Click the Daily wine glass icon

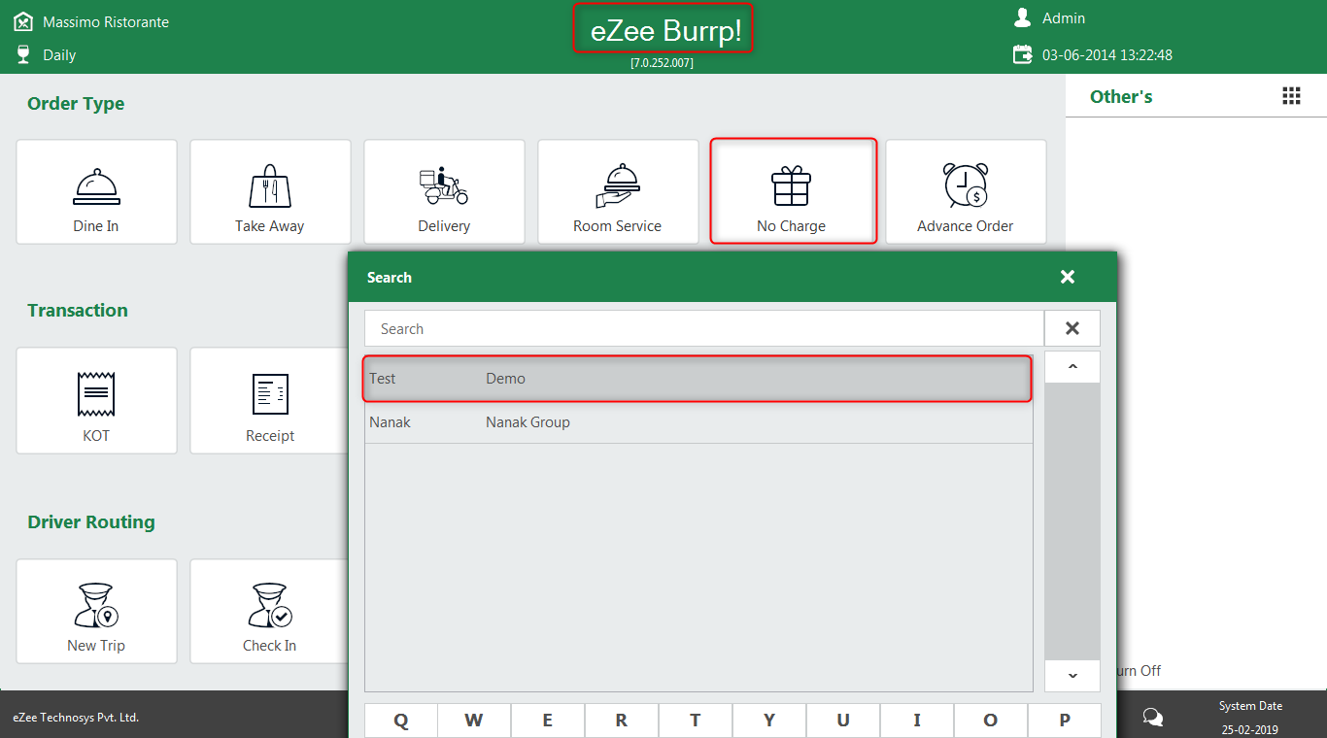click(23, 54)
